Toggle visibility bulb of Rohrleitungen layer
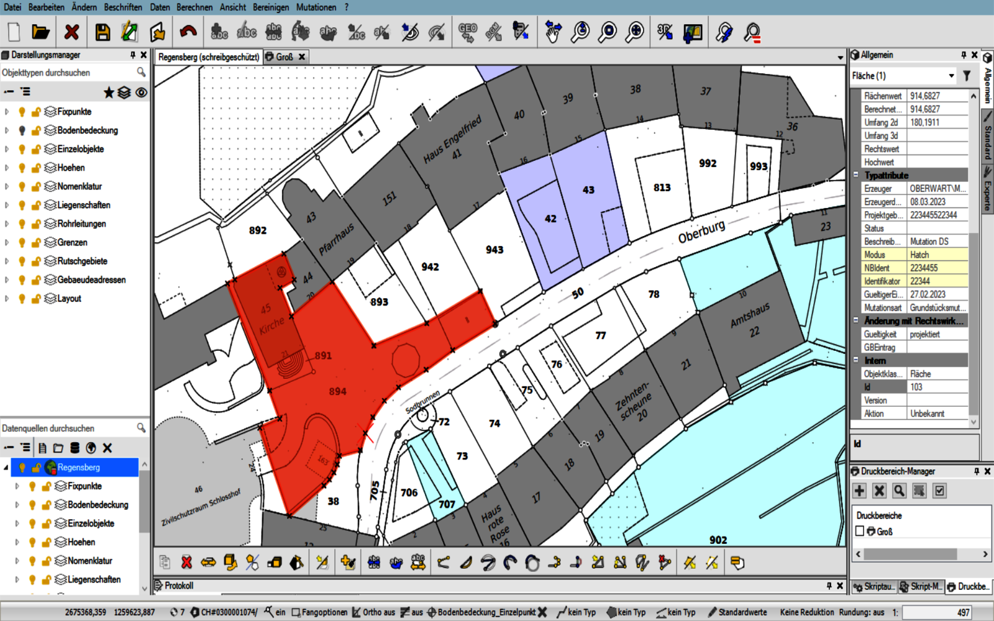The width and height of the screenshot is (994, 621). point(22,224)
